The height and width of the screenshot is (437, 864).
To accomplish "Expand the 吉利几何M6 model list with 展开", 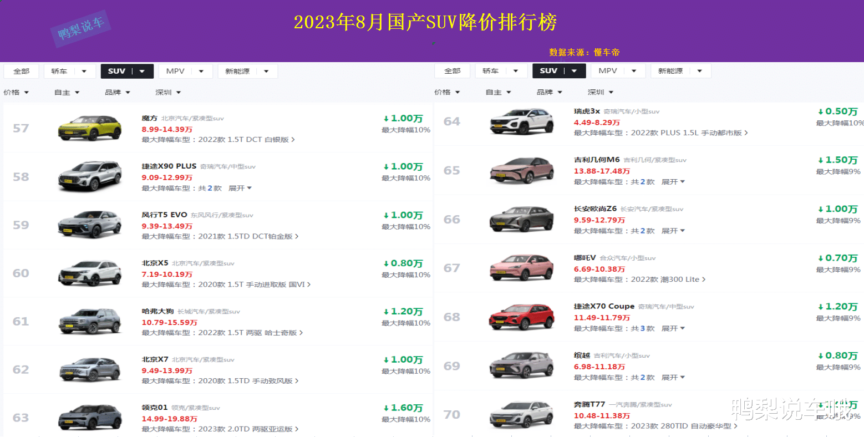I will 673,182.
